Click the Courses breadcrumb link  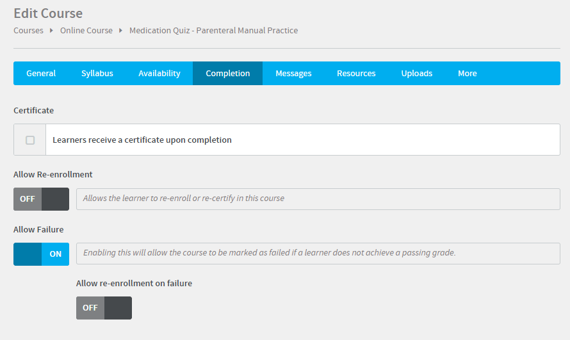click(x=28, y=30)
